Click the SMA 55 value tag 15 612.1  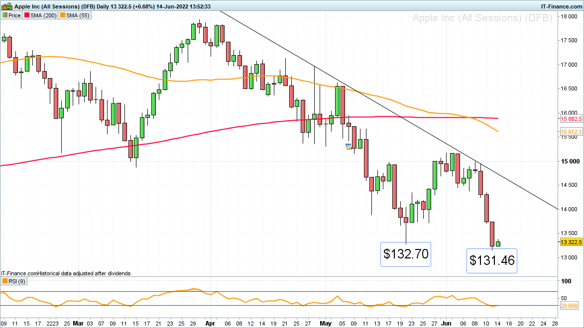(571, 132)
